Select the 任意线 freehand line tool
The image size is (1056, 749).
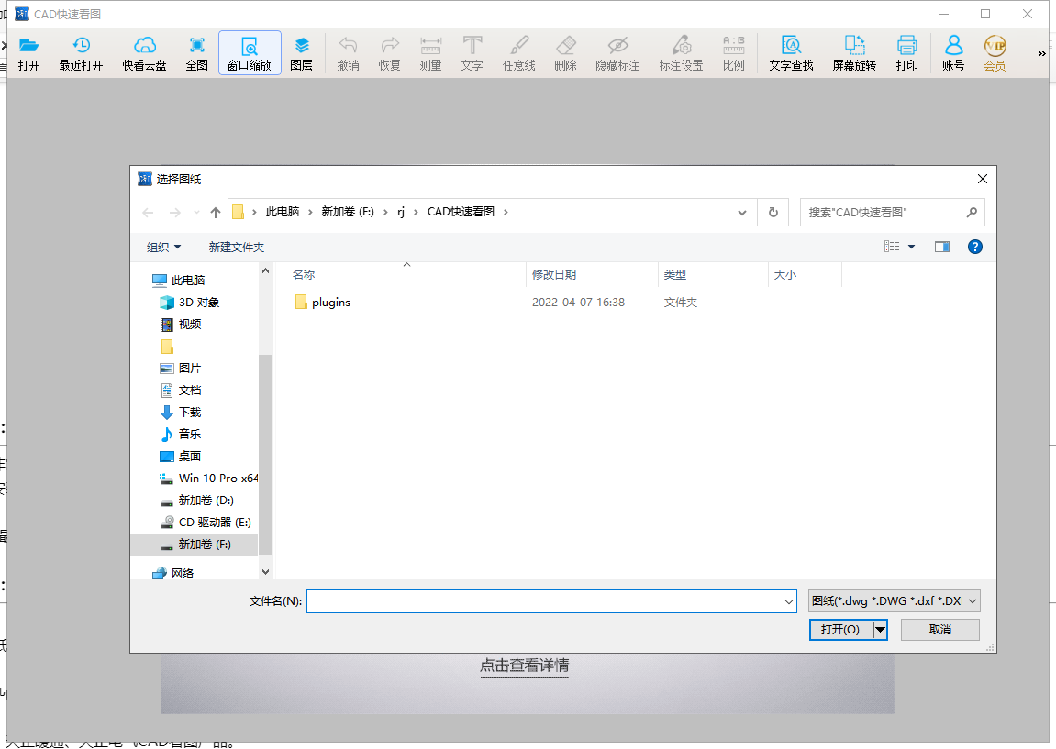[x=518, y=53]
